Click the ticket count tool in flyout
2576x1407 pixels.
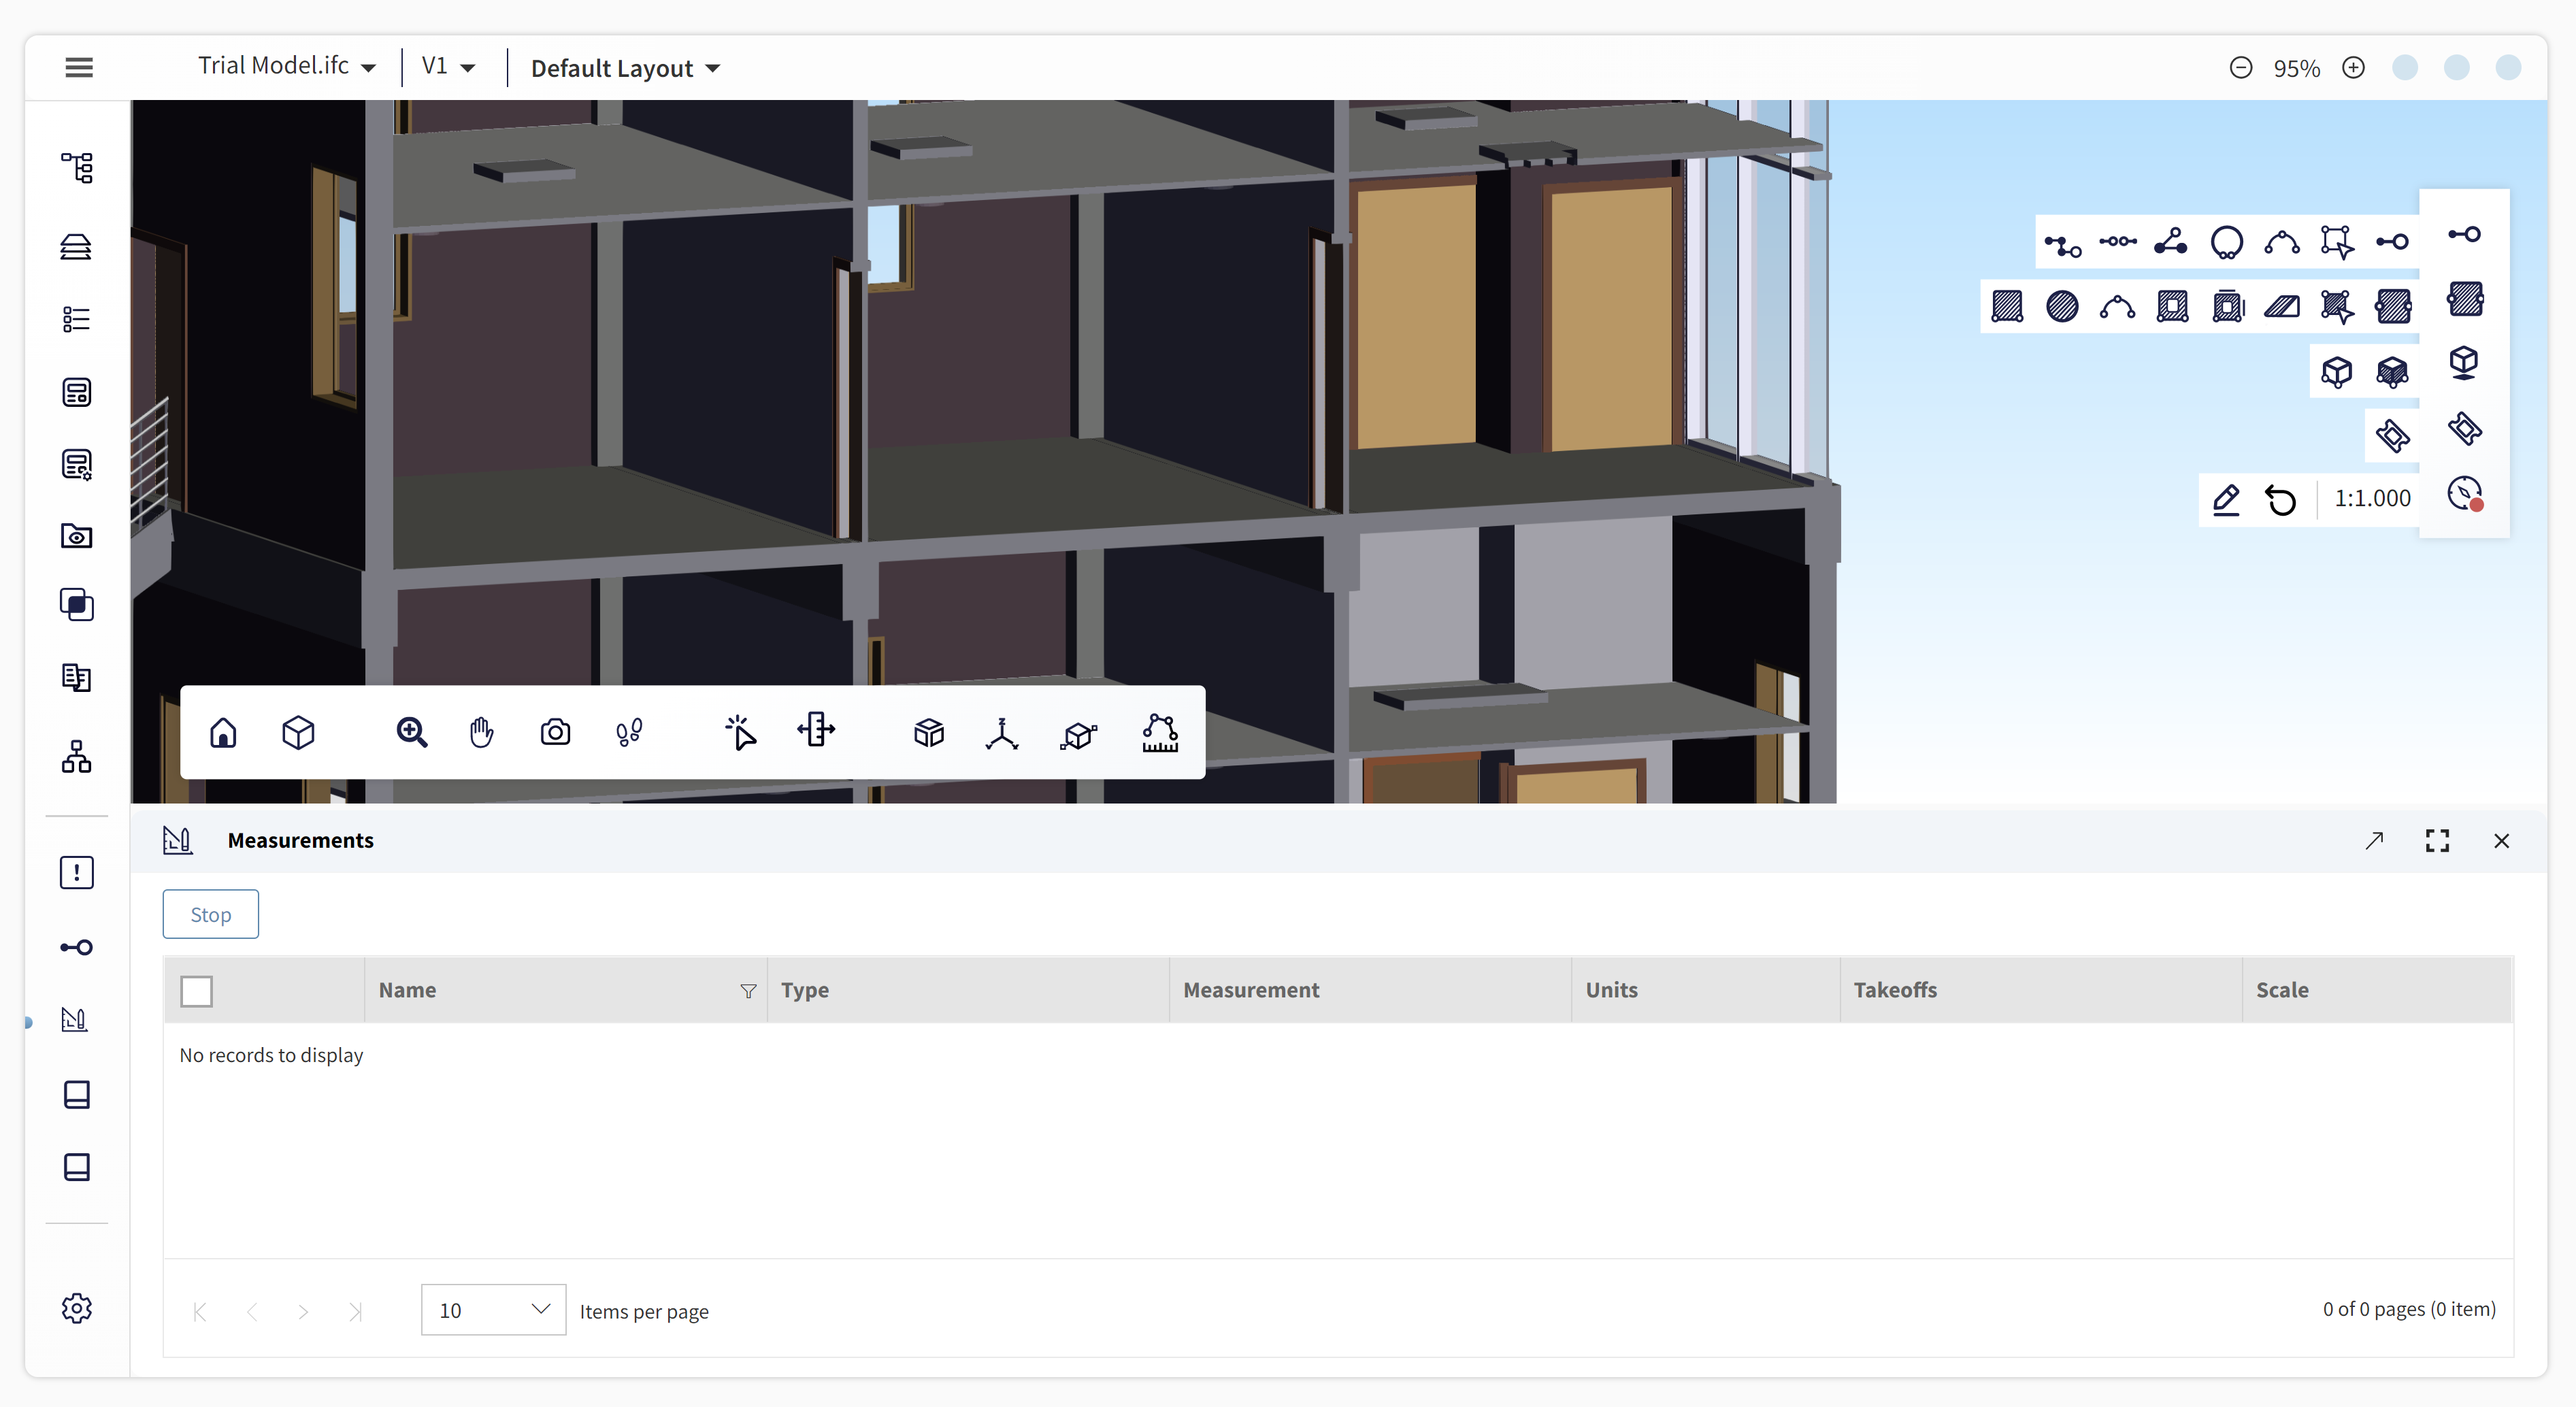[2393, 436]
